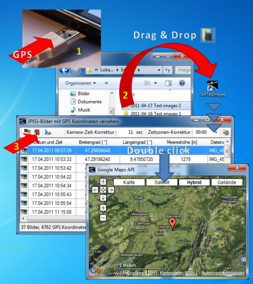Click the Explorer change view icon
The width and height of the screenshot is (253, 284).
pyautogui.click(x=147, y=83)
